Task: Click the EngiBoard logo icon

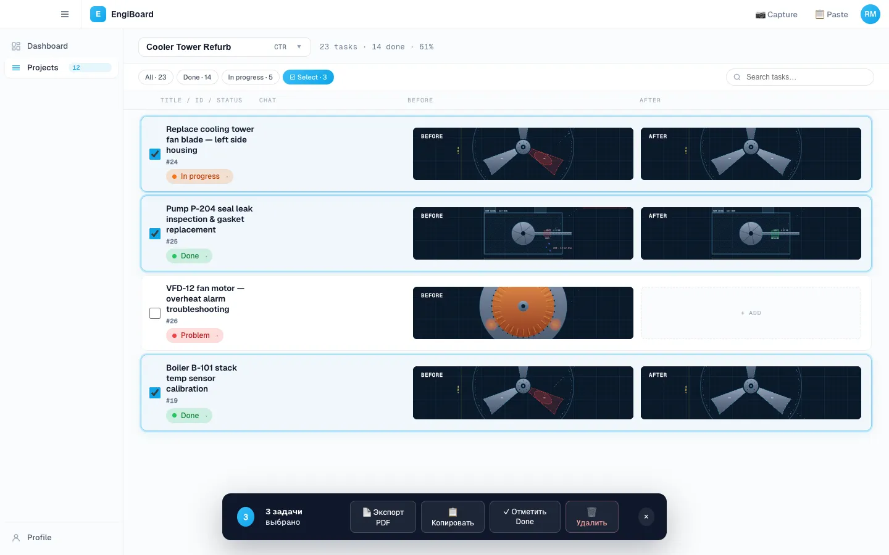Action: (x=98, y=14)
